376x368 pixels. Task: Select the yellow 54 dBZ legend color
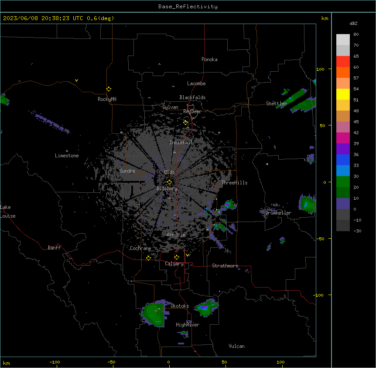click(x=343, y=94)
